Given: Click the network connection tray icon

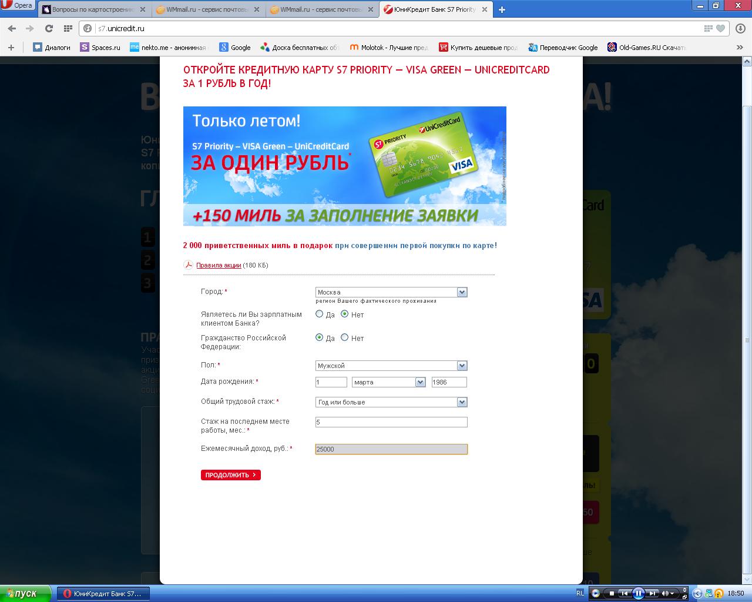Looking at the screenshot, I should [x=709, y=594].
